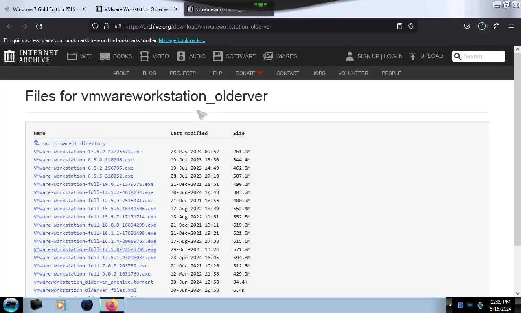The image size is (521, 313).
Task: Click the padlock site security icon
Action: [x=107, y=26]
